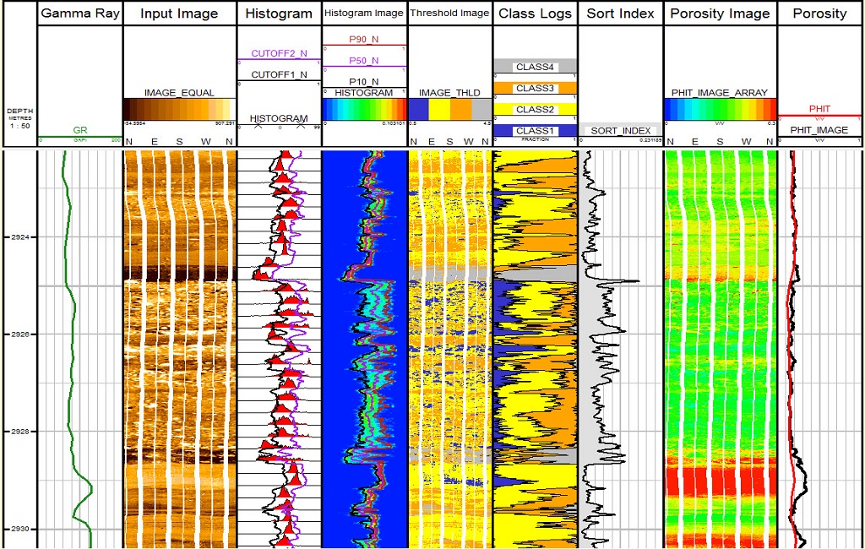Click the IMAGE_EQUAL brown-orange color scale bar
This screenshot has height=549, width=865.
(x=179, y=110)
